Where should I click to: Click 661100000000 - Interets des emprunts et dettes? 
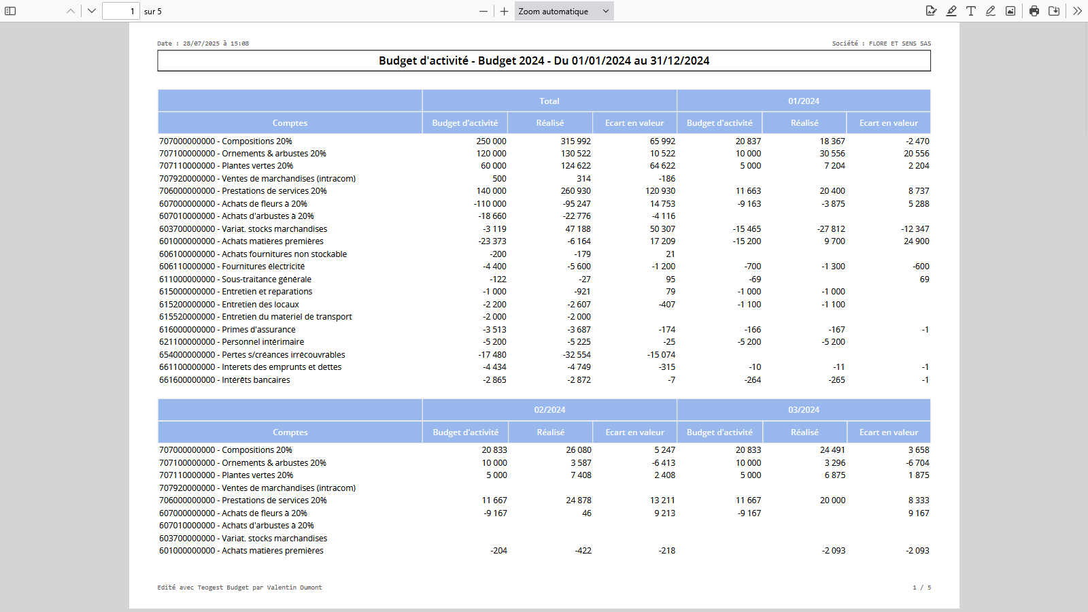(x=250, y=367)
